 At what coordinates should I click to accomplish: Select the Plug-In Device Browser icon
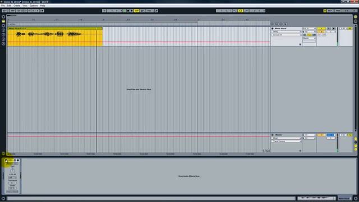[3, 26]
